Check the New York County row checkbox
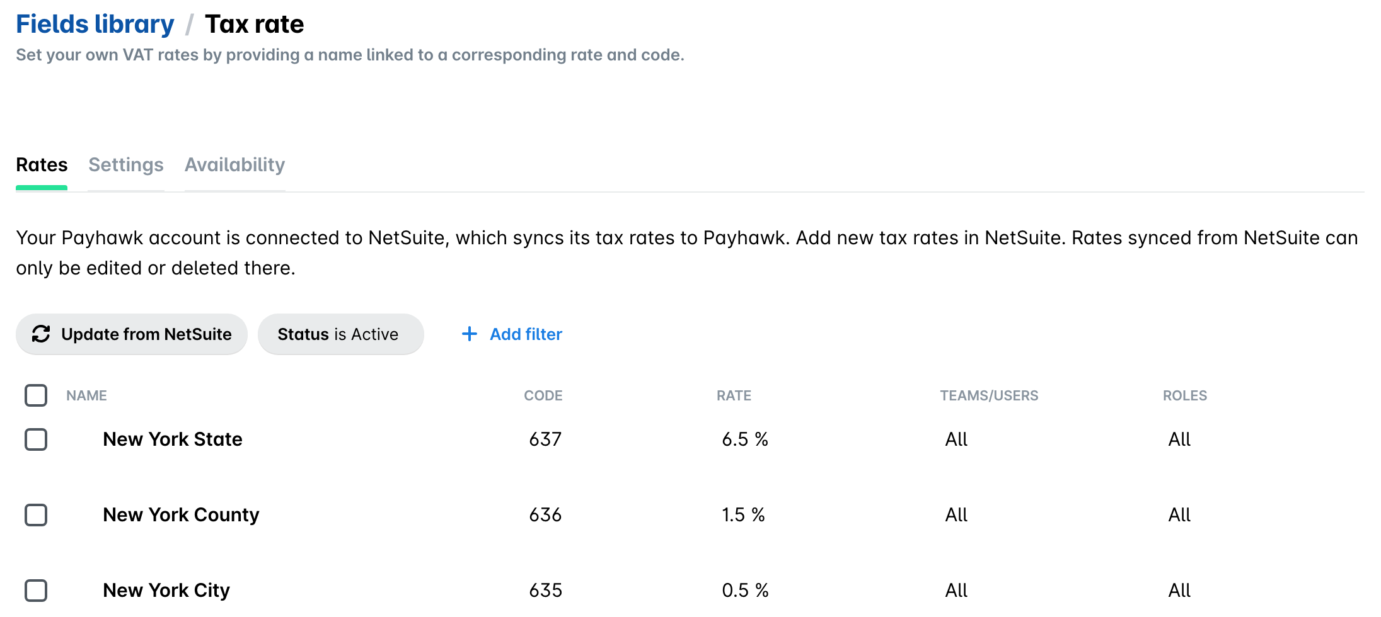 pyautogui.click(x=36, y=515)
